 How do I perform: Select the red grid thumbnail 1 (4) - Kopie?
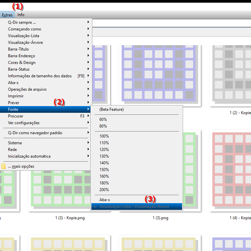231,170
